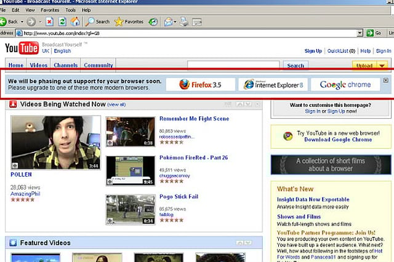Click the YouTube logo
This screenshot has height=262, width=394.
(x=22, y=49)
